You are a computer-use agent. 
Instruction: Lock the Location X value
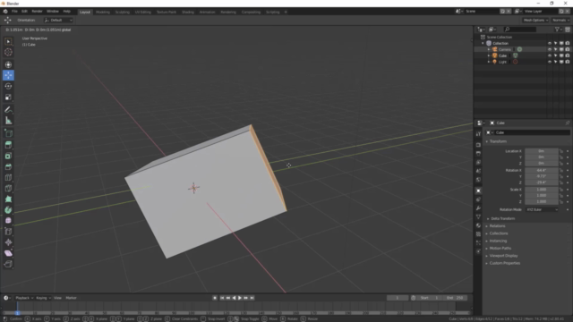coord(561,151)
